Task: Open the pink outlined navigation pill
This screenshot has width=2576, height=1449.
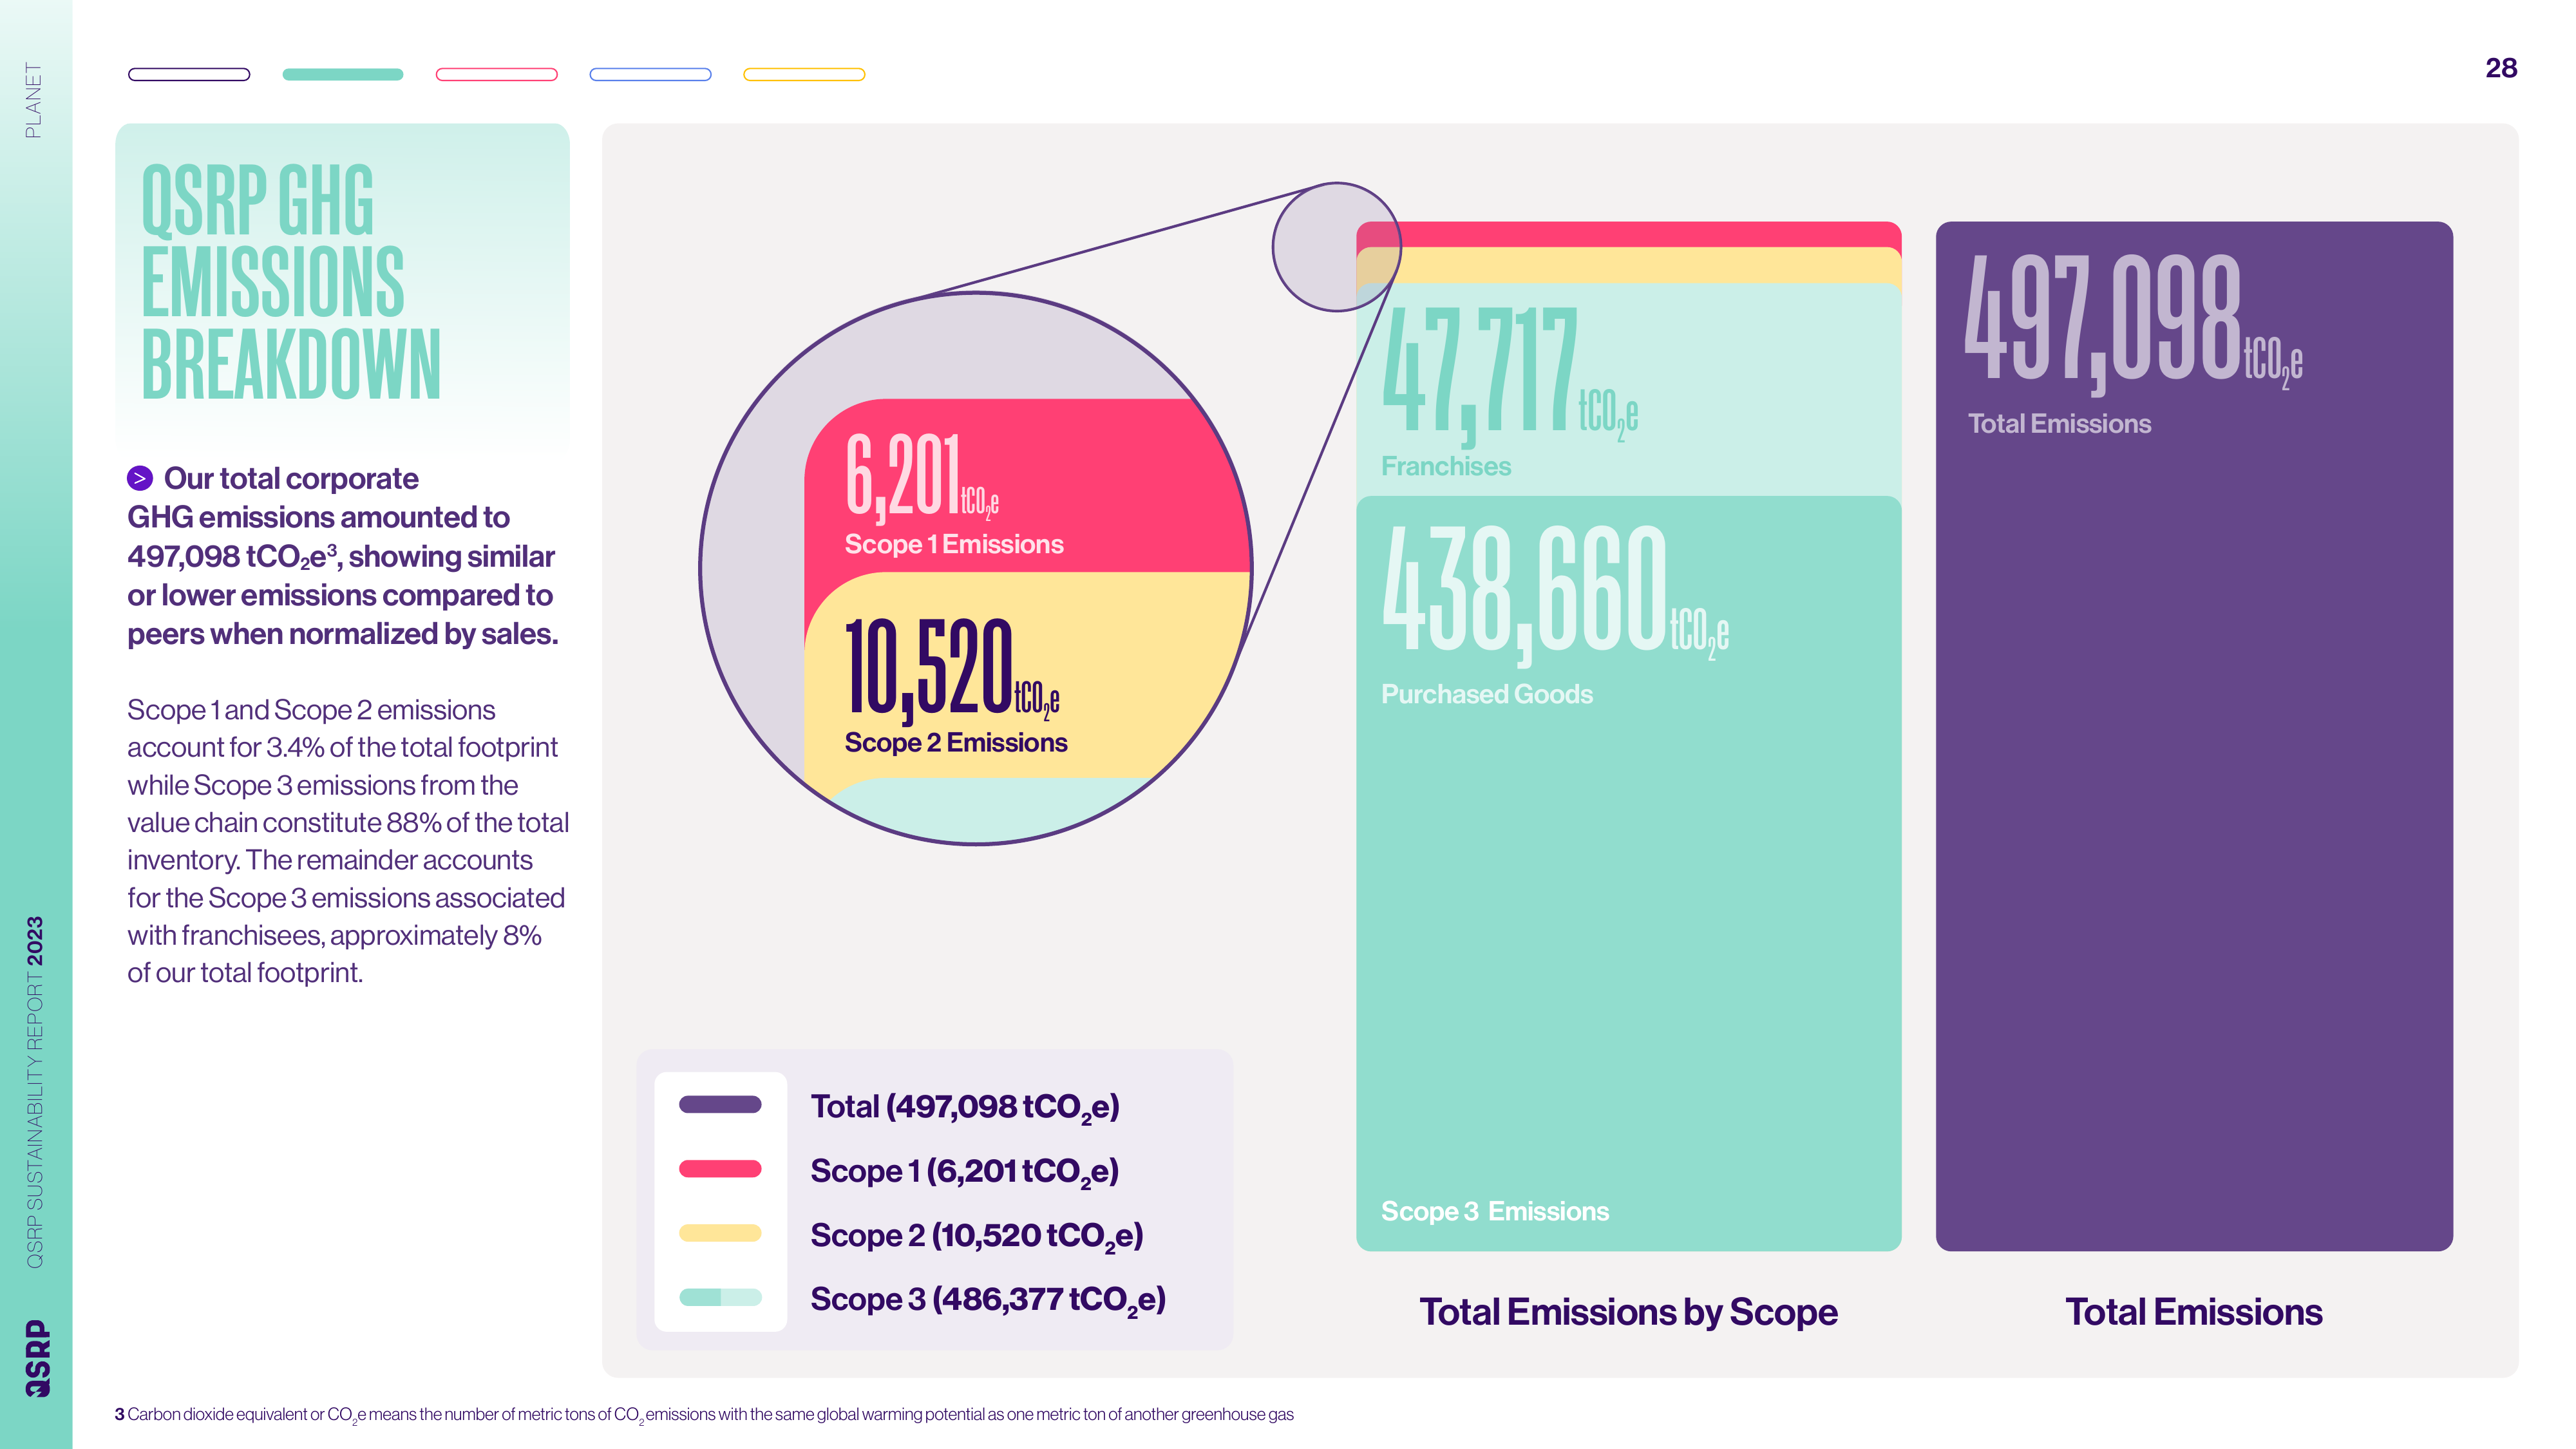Action: pyautogui.click(x=496, y=74)
